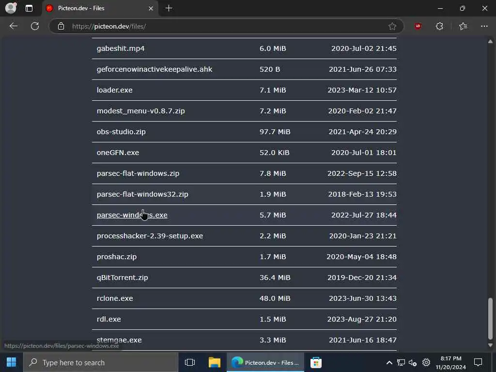496x372 pixels.
Task: Download modest_menu-v0.8.7.zip
Action: point(141,111)
